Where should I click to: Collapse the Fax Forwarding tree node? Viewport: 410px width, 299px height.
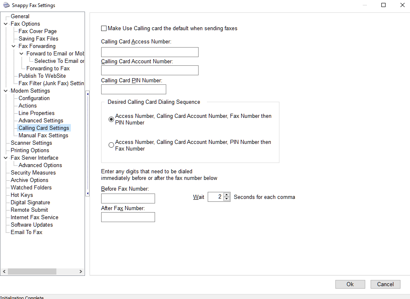14,46
